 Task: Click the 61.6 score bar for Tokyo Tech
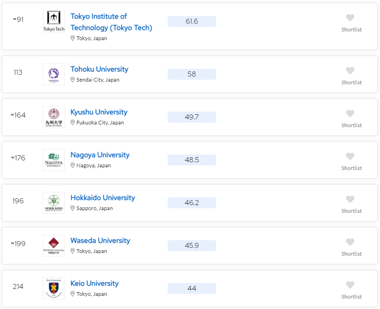pyautogui.click(x=192, y=21)
